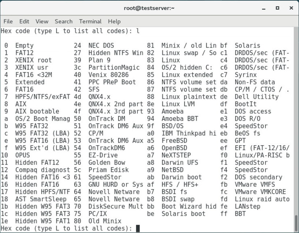Click the 'Venix 80286' entry
Screen dimensions: 299x233
pyautogui.click(x=109, y=75)
